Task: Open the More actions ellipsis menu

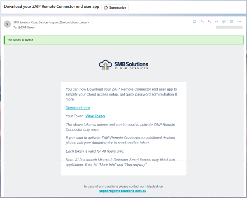Action: click(x=239, y=21)
